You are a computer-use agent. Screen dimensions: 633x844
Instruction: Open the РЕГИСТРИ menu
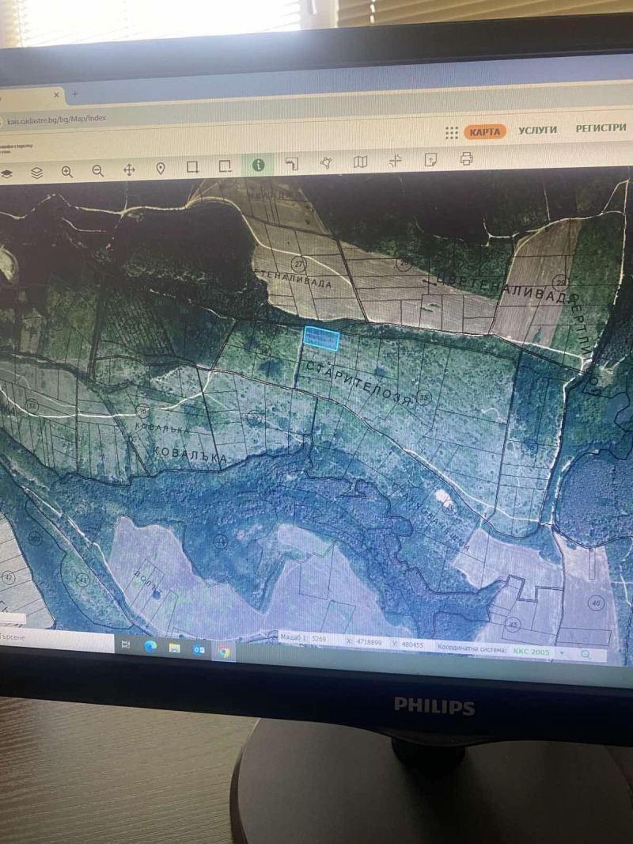coord(601,128)
